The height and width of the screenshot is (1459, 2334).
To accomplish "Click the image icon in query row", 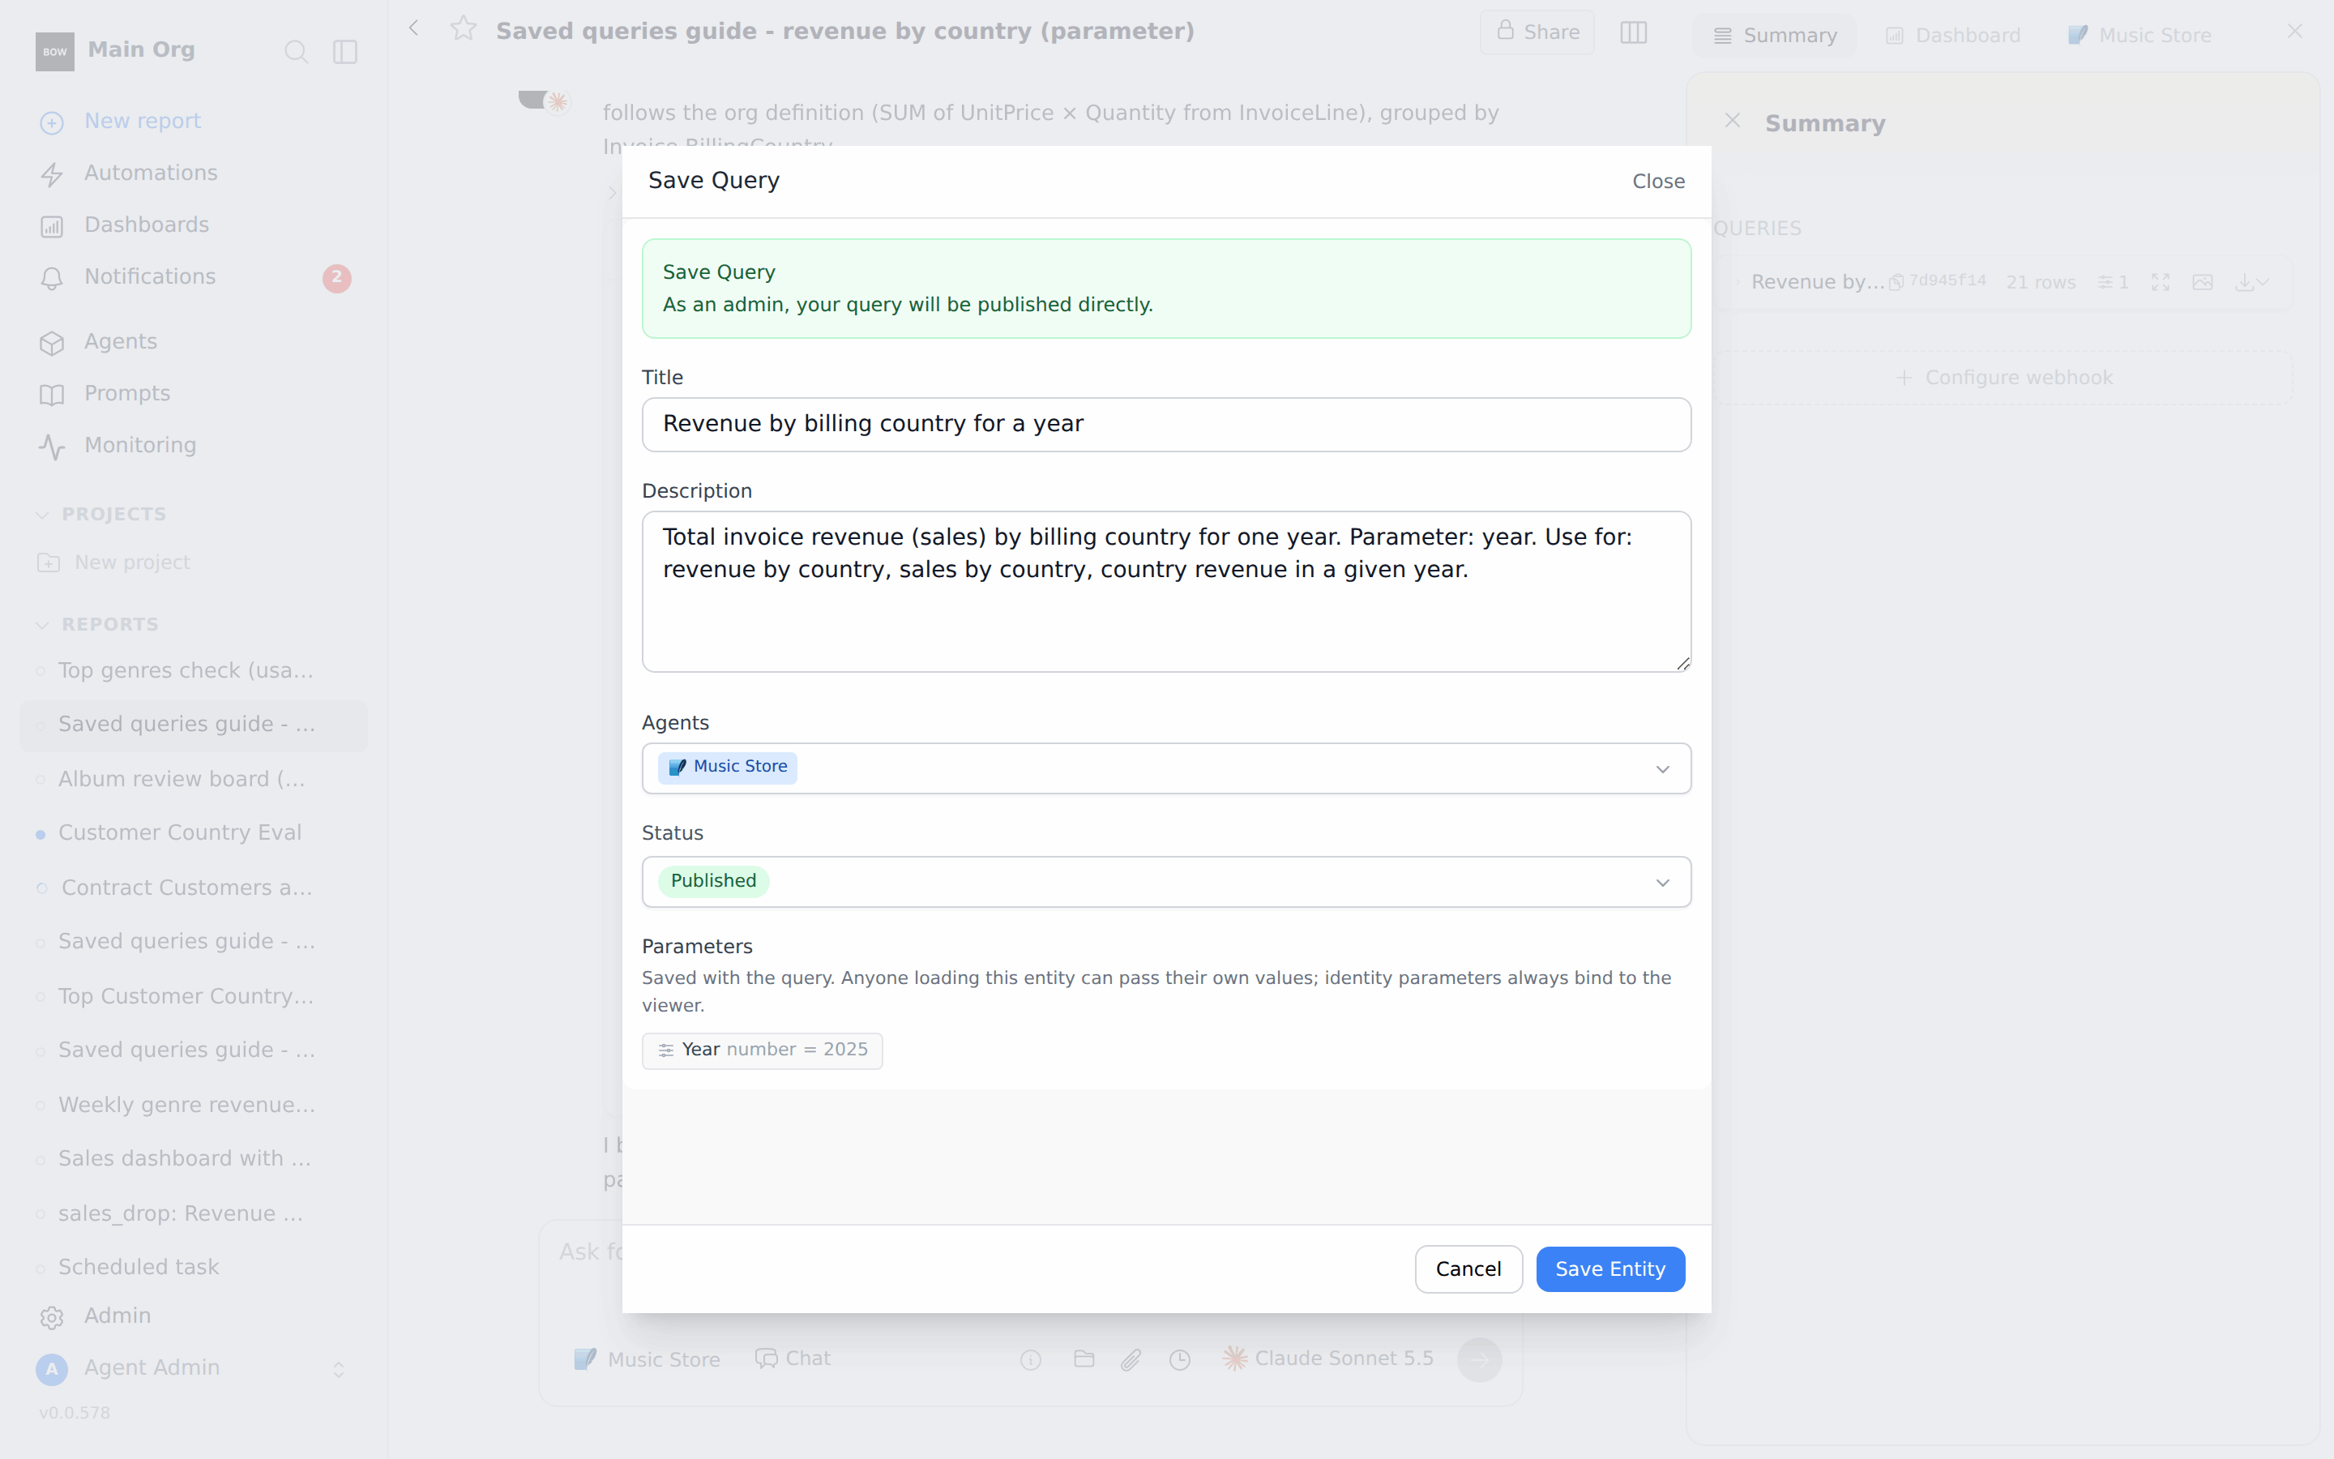I will click(2203, 282).
